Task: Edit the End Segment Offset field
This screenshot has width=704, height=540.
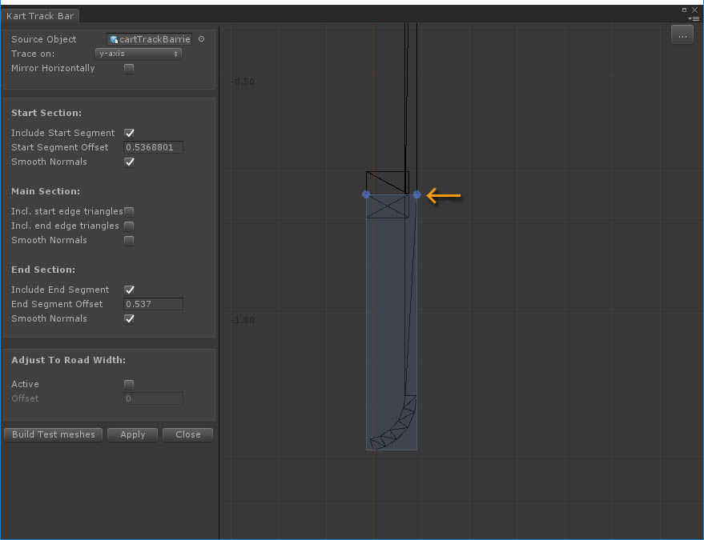Action: click(153, 304)
